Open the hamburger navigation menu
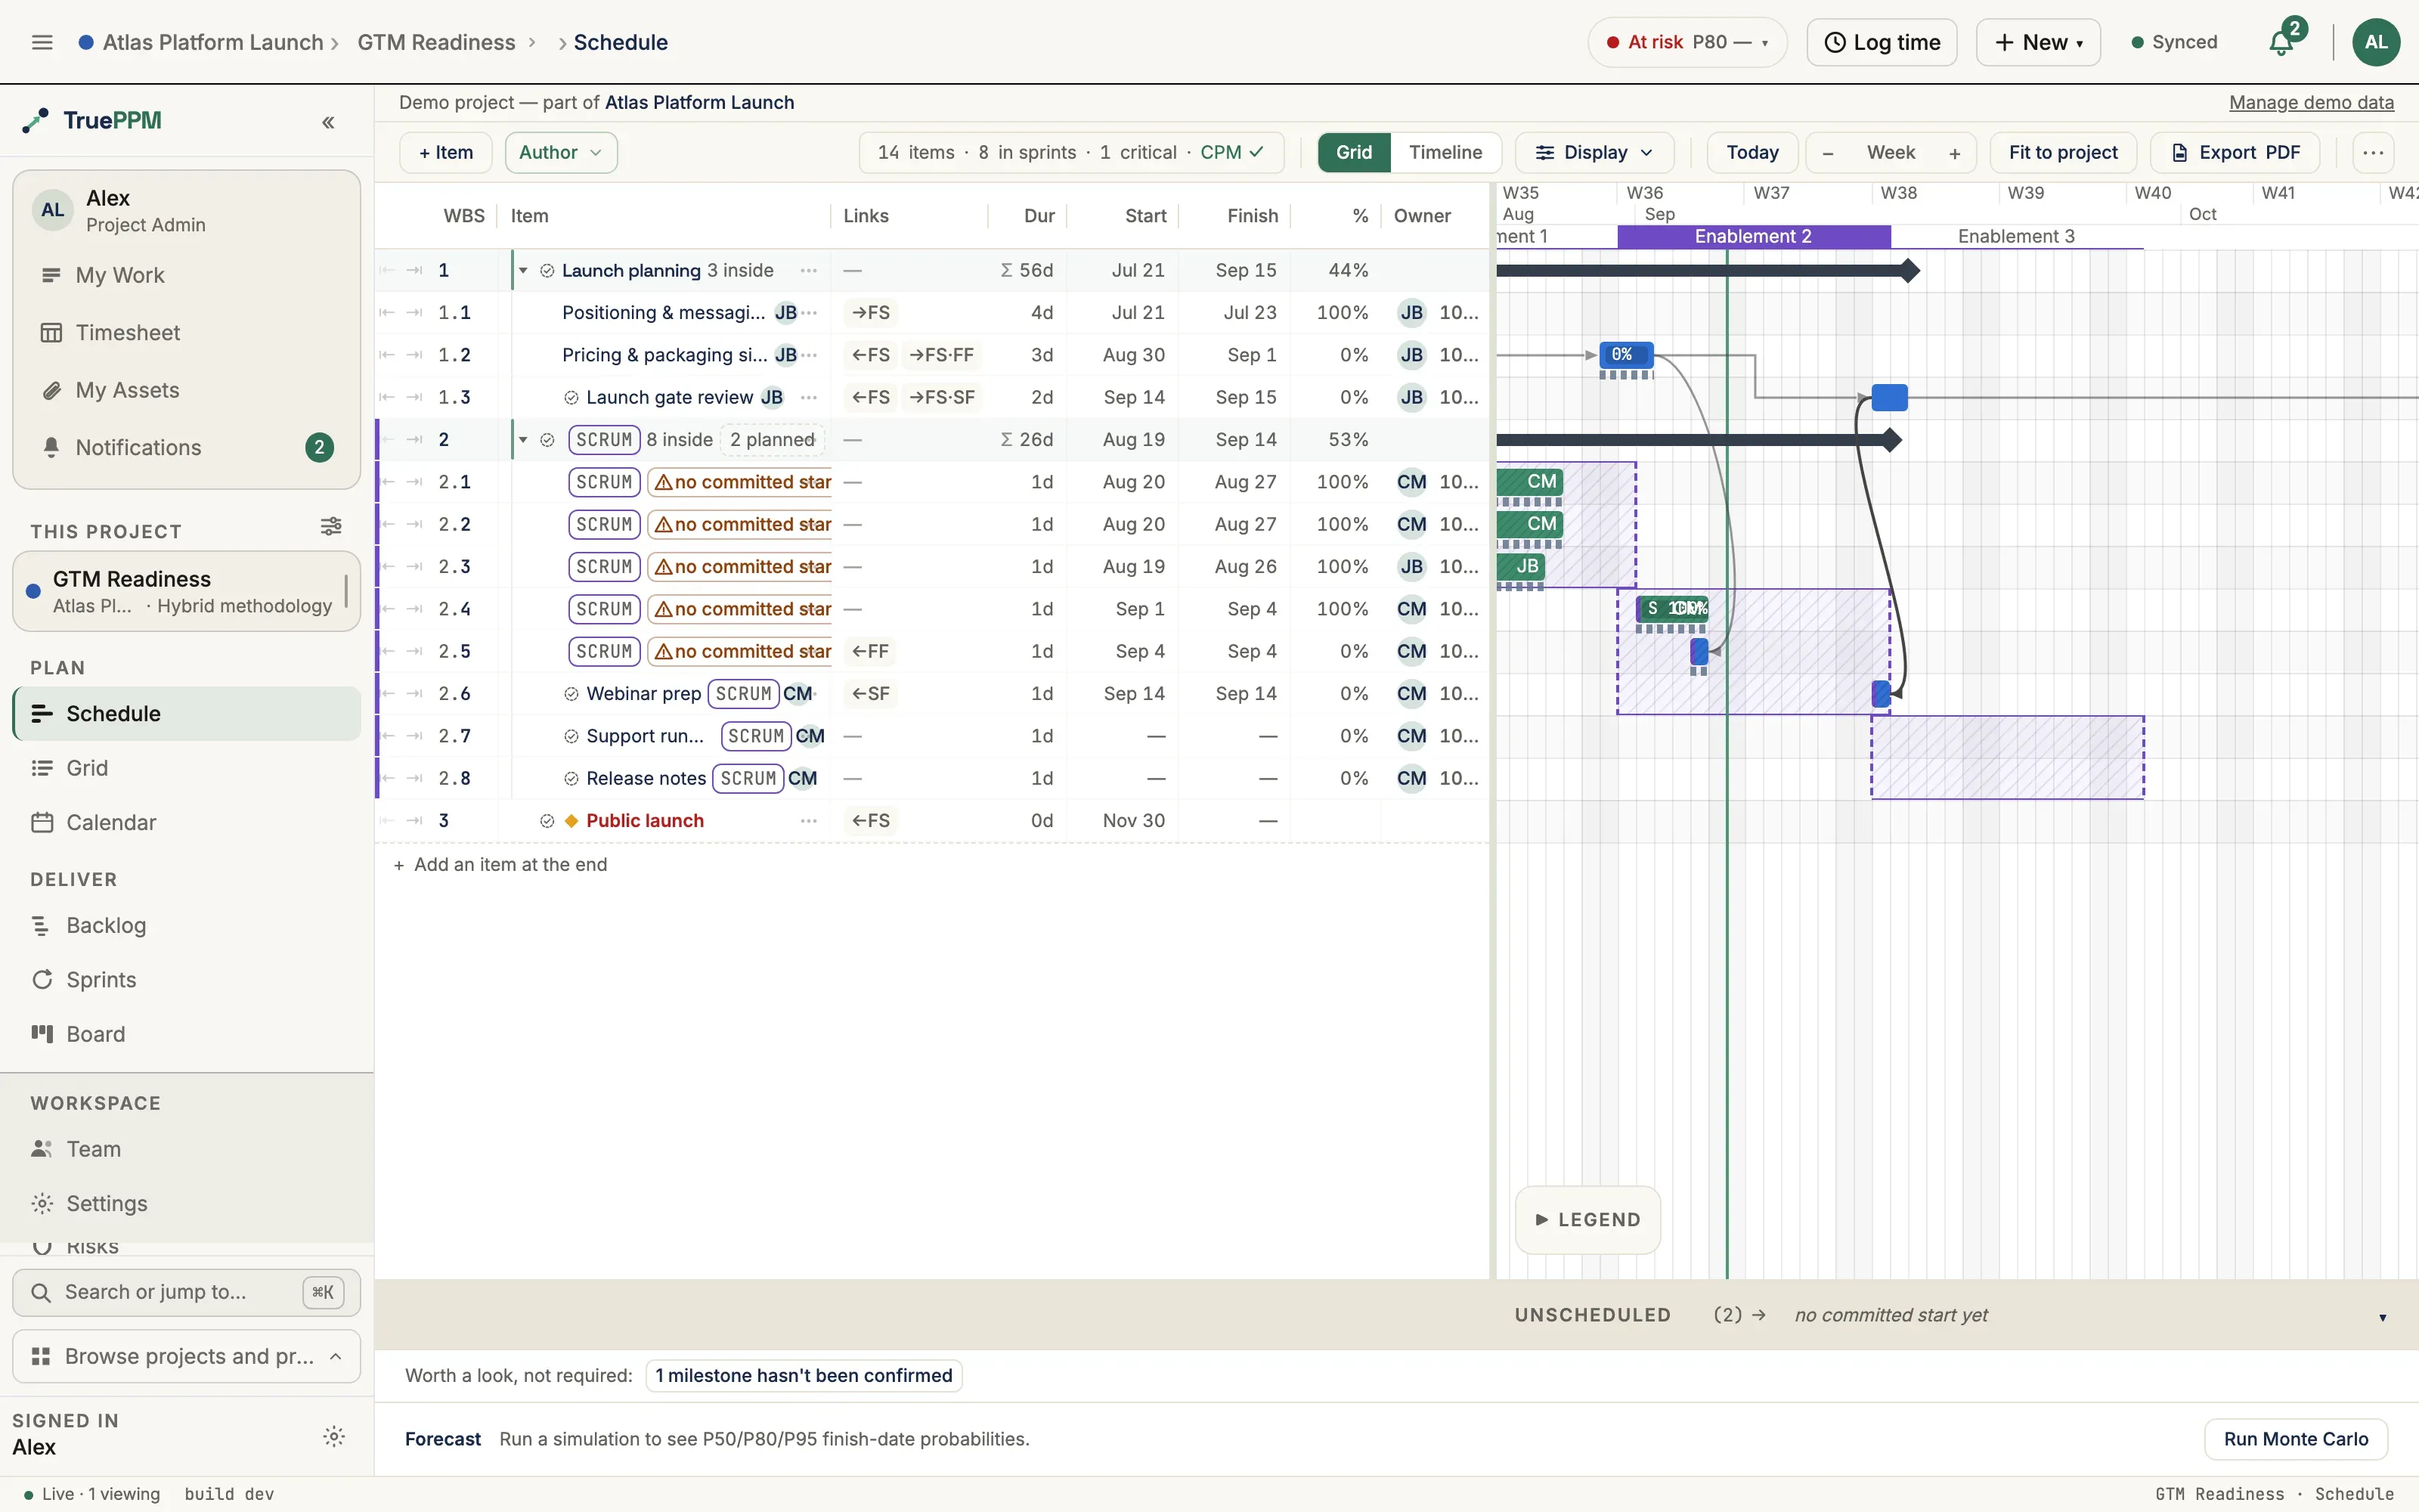 pyautogui.click(x=42, y=42)
